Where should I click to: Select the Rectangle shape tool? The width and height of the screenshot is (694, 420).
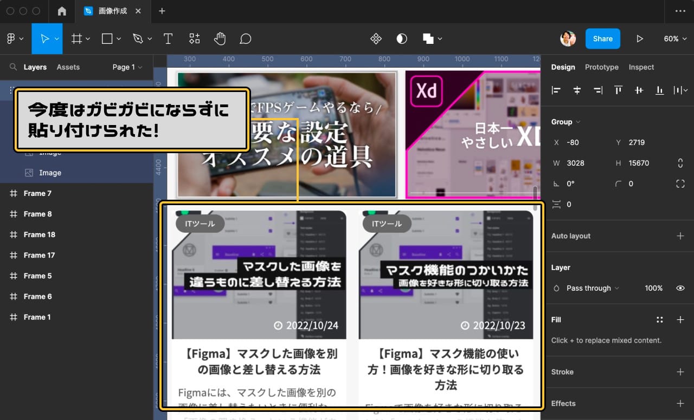coord(107,39)
